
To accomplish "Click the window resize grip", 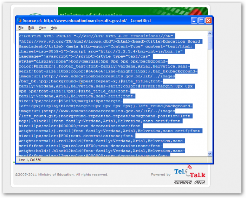I will [210, 160].
